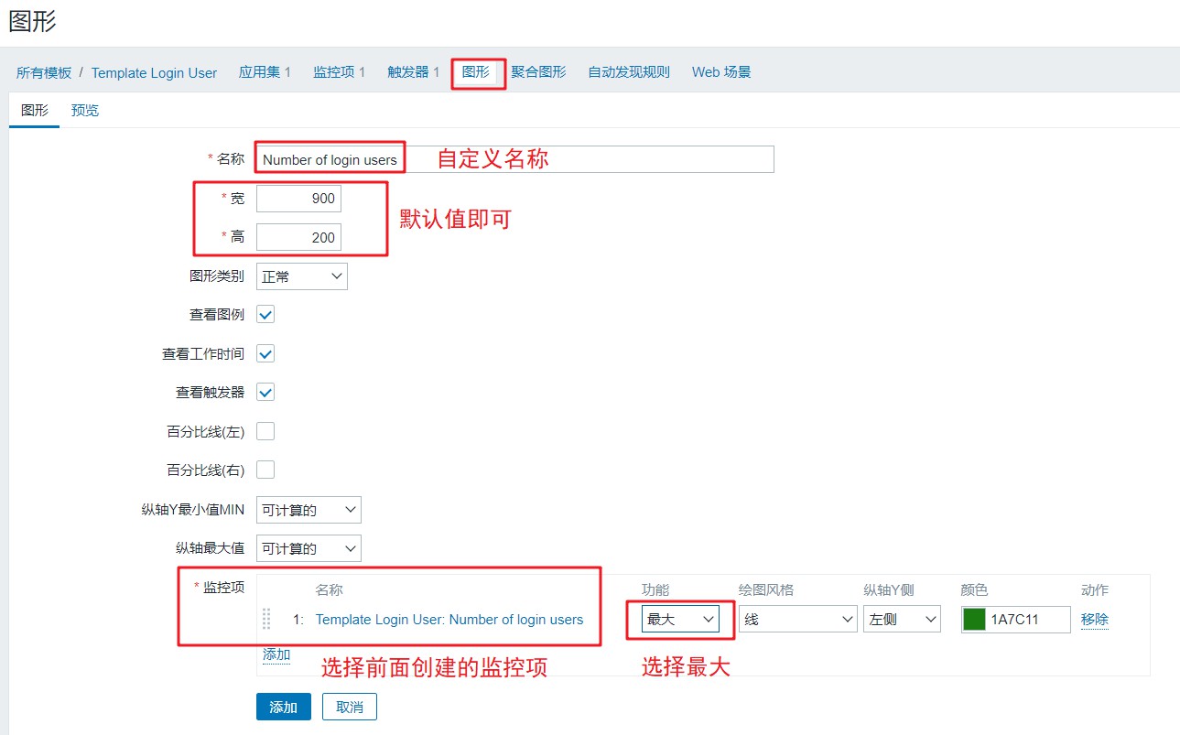Grab the drag handle of monitoring item 1

[266, 620]
